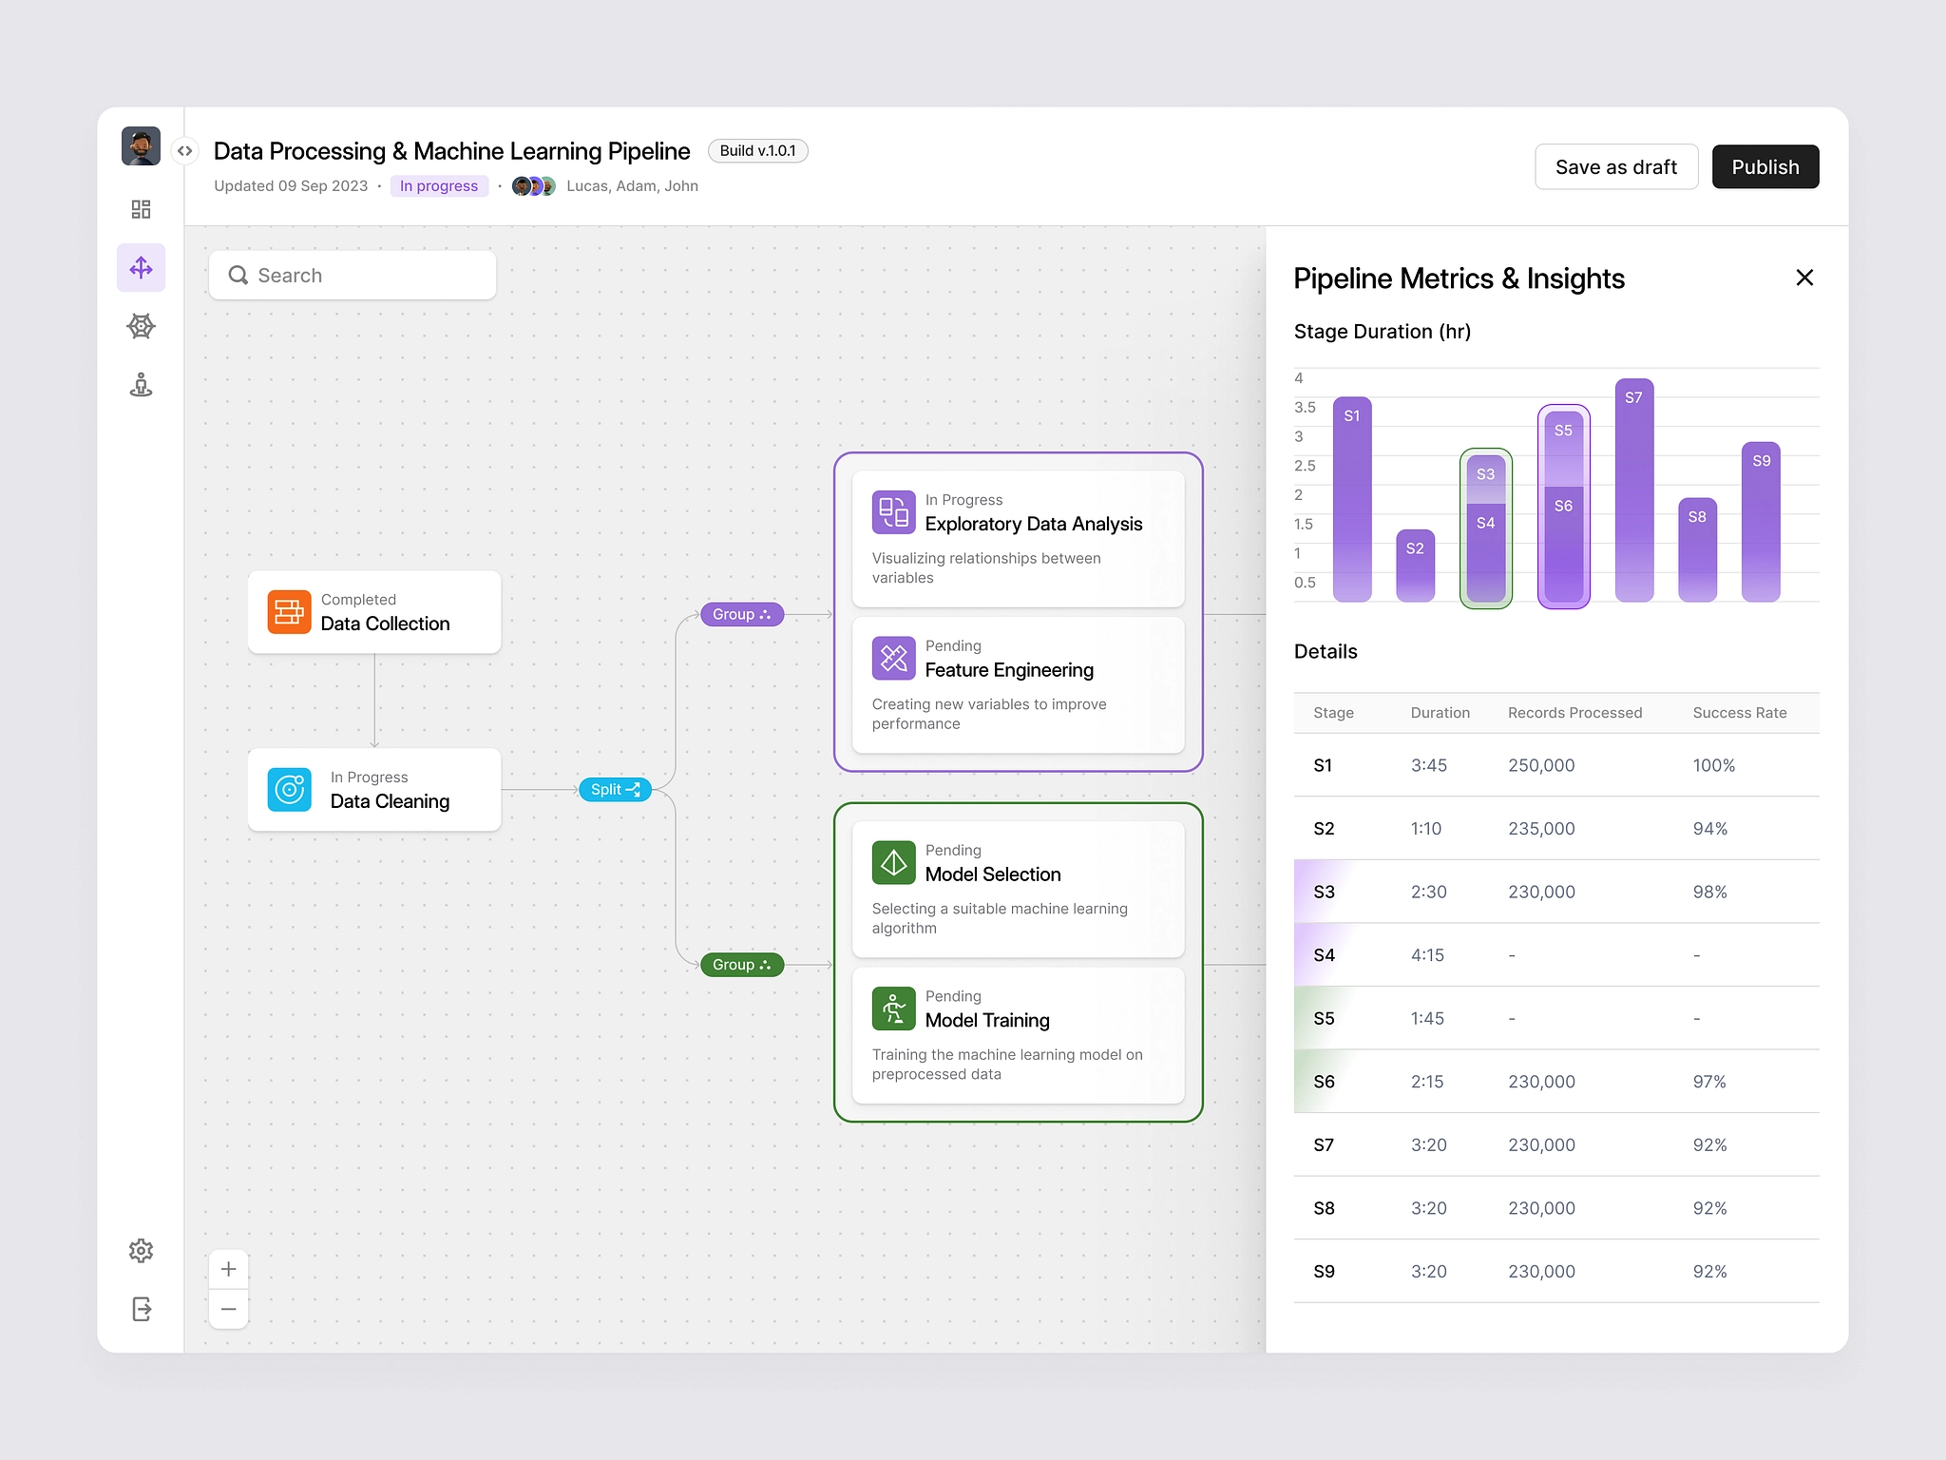Open settings gear in sidebar
Screen dimensions: 1946x1460
pos(141,1251)
